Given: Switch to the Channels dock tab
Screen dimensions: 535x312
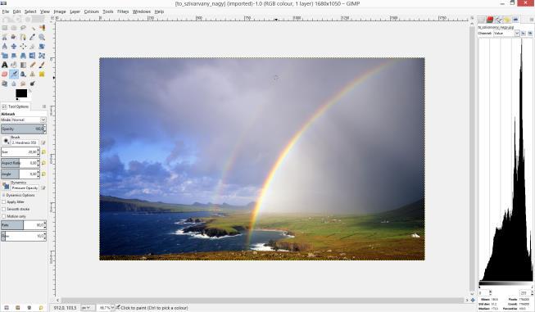Looking at the screenshot, I should [x=490, y=20].
